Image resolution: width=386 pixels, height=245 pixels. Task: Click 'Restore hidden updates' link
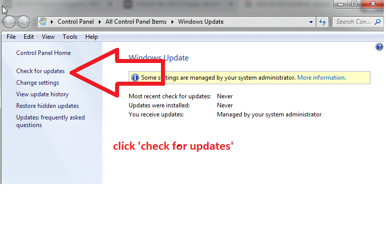pyautogui.click(x=47, y=106)
